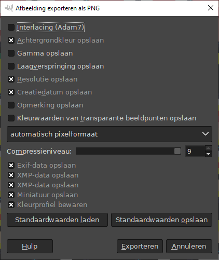This screenshot has height=260, width=219.
Task: Click Standaardwaarden laden button
Action: pyautogui.click(x=57, y=220)
